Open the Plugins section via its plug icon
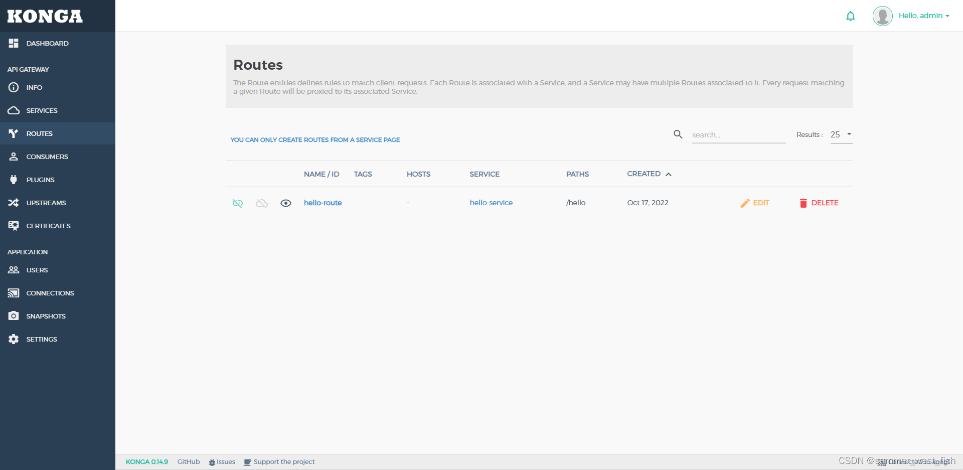Screen dimensions: 963x470 [14, 180]
